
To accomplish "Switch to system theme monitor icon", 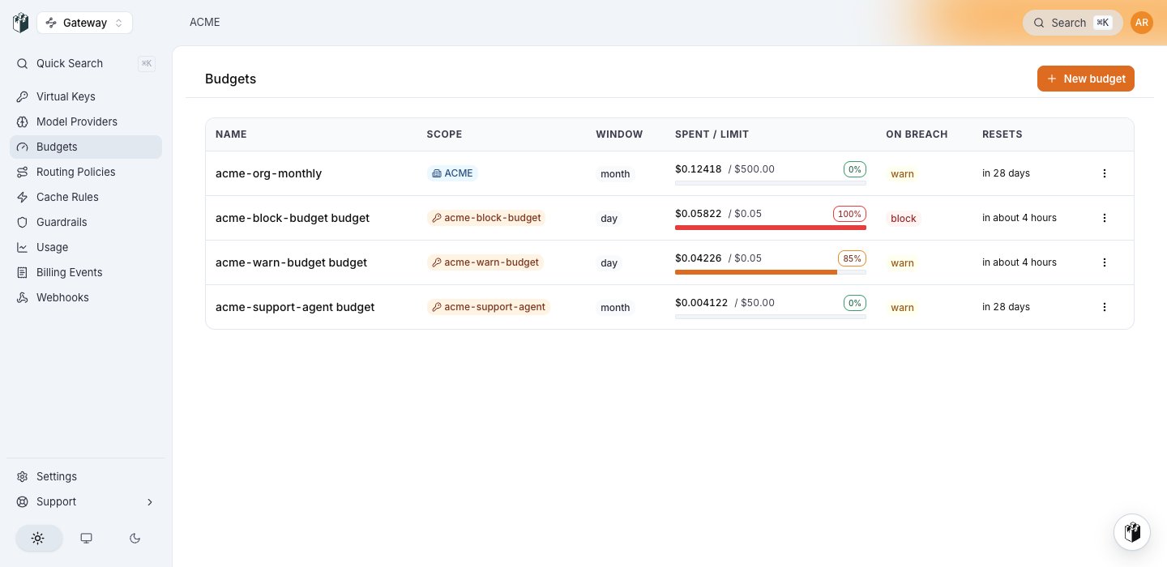I will point(86,538).
